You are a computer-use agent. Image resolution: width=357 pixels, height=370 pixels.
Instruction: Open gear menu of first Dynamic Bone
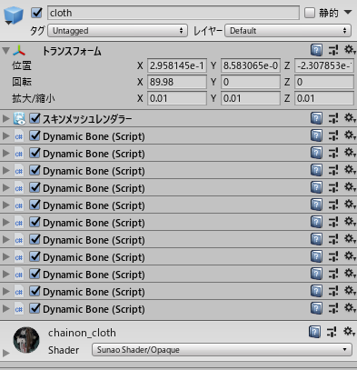point(350,135)
